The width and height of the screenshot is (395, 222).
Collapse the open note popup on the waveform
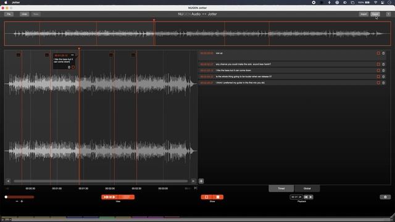pyautogui.click(x=72, y=55)
